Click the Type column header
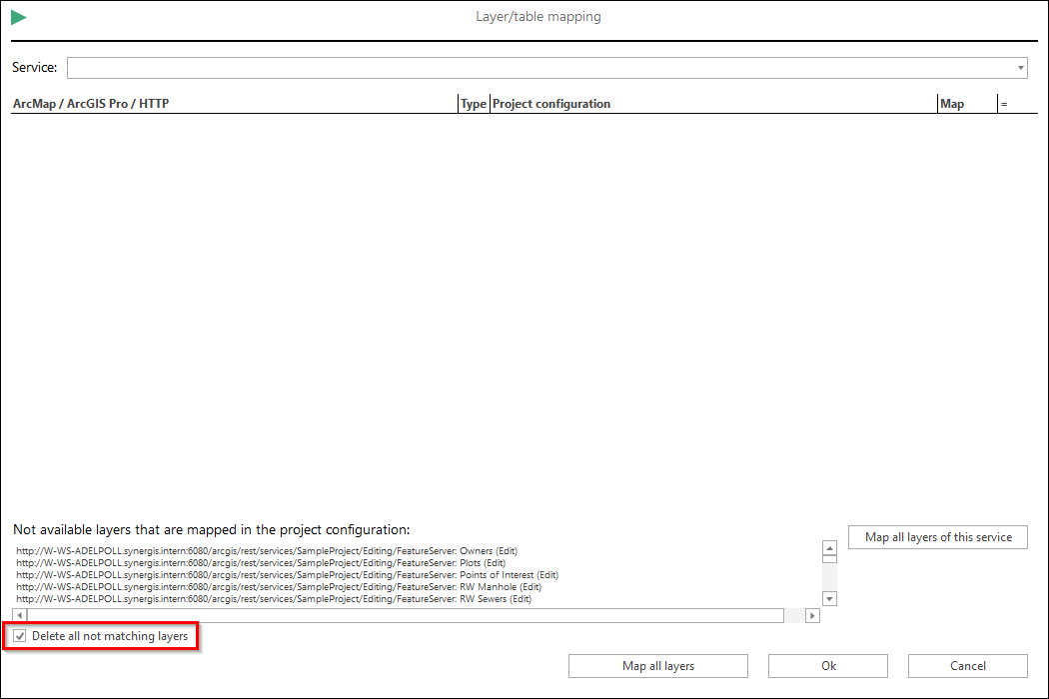This screenshot has height=699, width=1049. click(x=474, y=104)
